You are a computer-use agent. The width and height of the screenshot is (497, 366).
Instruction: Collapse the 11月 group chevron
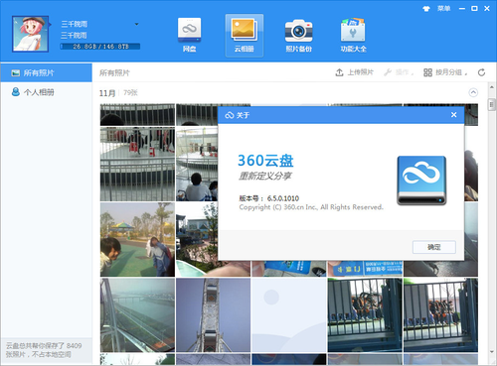(473, 92)
